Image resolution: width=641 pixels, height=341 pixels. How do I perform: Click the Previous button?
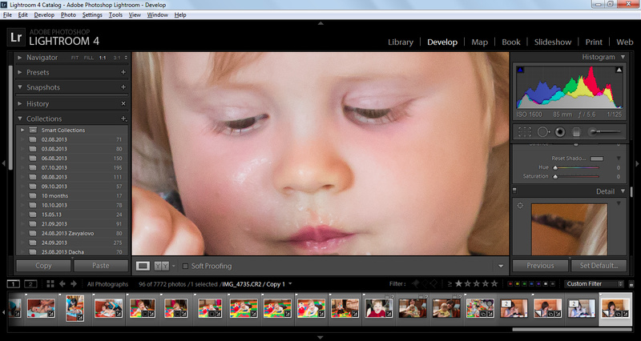tap(540, 266)
